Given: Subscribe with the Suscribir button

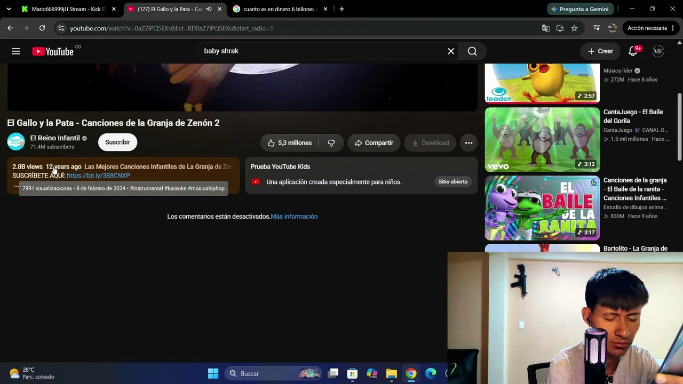Looking at the screenshot, I should (x=117, y=142).
